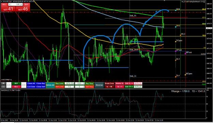Click the Edit SL >> button
This screenshot has height=123, width=213.
click(129, 83)
